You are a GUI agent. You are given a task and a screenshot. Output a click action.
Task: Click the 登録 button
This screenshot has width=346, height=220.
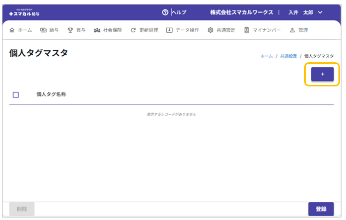click(321, 209)
